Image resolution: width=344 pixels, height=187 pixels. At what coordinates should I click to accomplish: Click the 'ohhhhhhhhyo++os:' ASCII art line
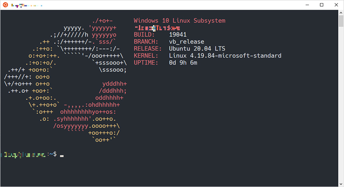88,112
